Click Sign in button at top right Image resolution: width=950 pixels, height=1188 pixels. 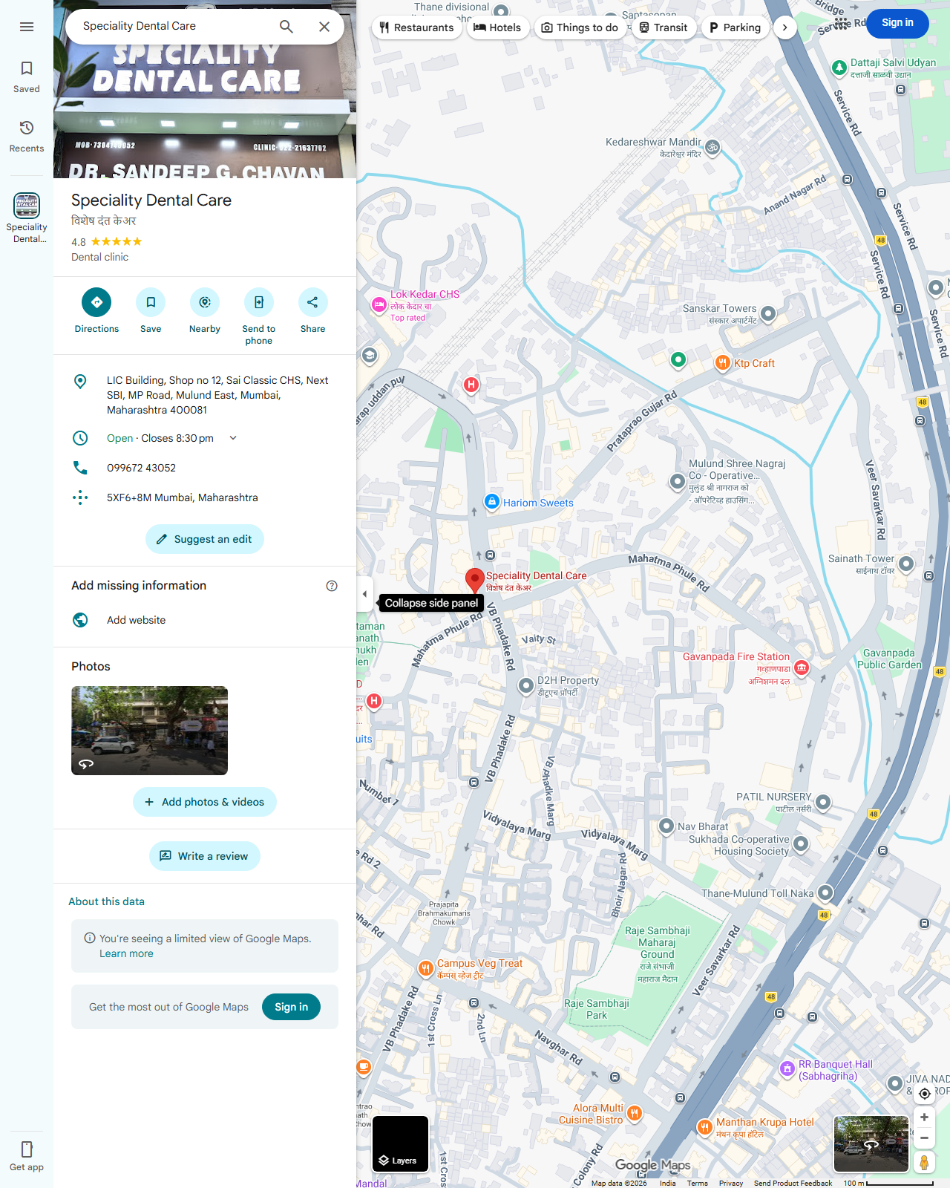click(x=897, y=23)
